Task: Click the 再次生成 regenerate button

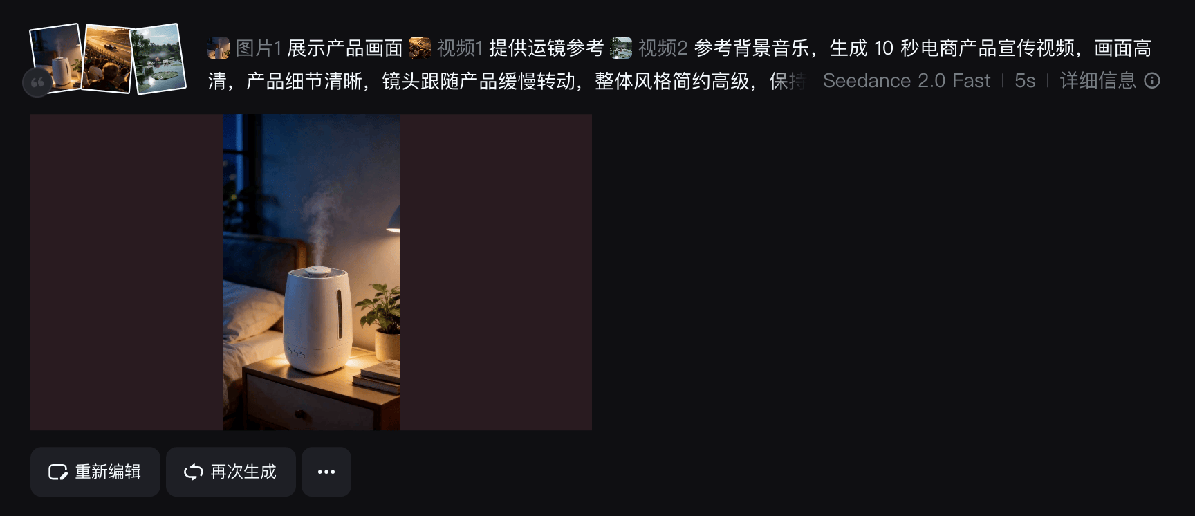Action: point(231,472)
